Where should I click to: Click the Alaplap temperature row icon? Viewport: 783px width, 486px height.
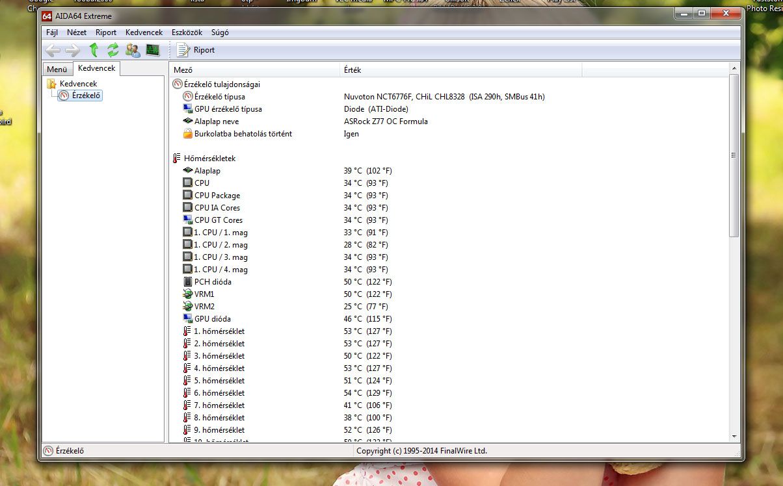pos(188,170)
